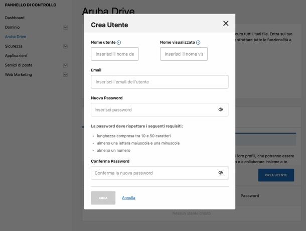
Task: Expand the Dominio chevron
Action: point(65,27)
